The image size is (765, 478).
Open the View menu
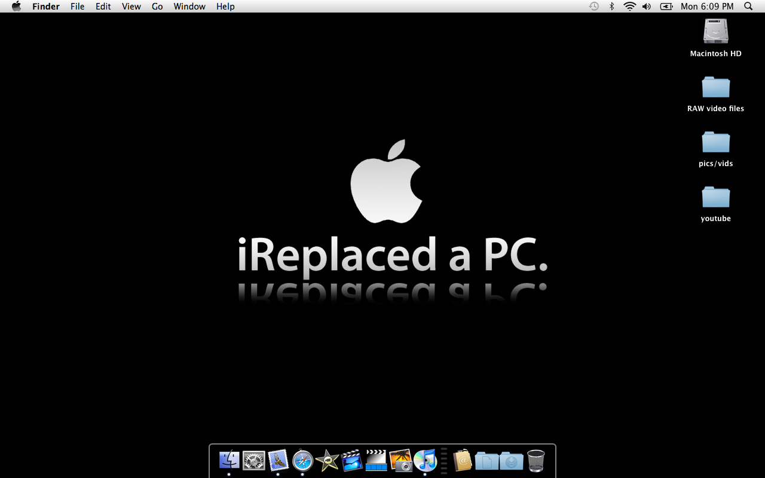pos(131,6)
